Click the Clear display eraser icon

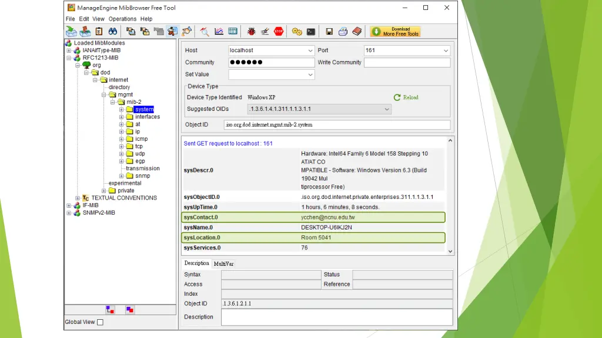265,32
